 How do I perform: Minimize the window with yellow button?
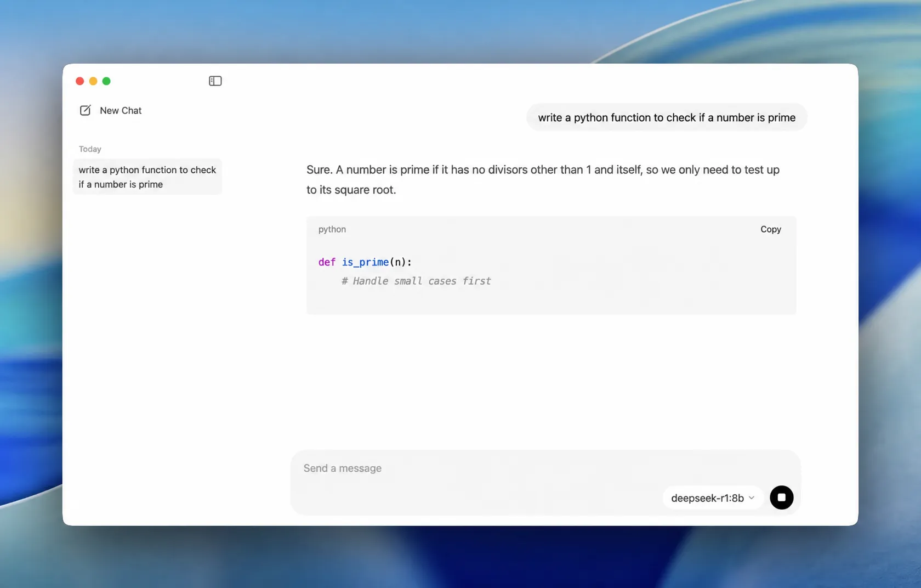point(93,81)
